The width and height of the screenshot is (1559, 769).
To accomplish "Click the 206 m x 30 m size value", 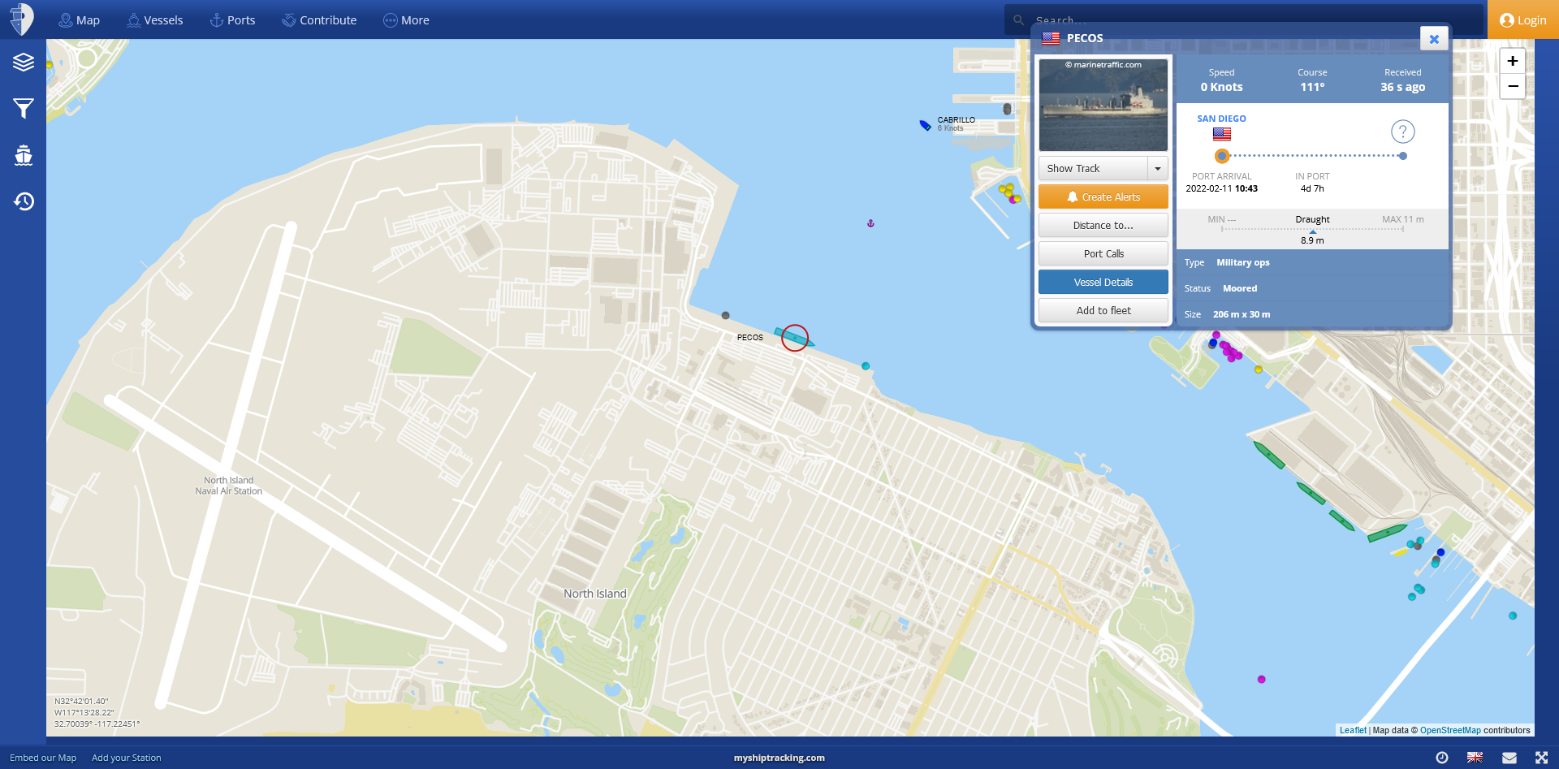I will [1242, 314].
